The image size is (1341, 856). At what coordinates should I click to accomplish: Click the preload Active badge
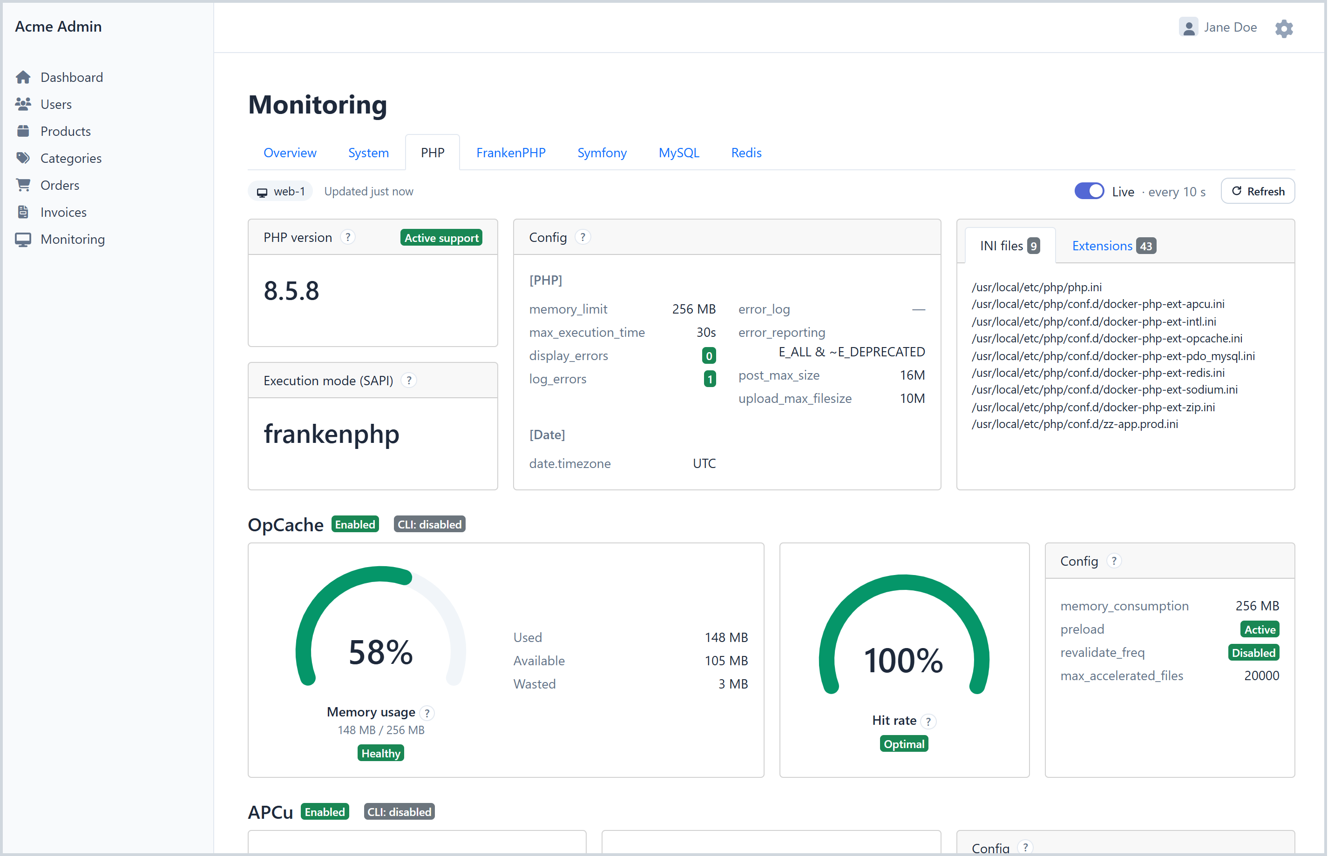point(1259,629)
